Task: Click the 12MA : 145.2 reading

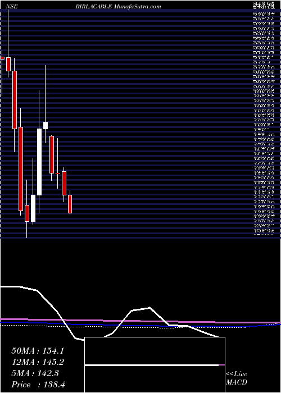Action: 38,362
